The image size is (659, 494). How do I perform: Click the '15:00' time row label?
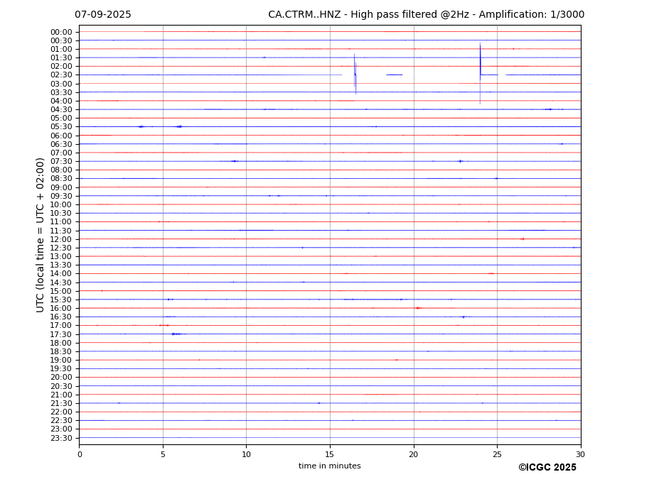(x=61, y=291)
